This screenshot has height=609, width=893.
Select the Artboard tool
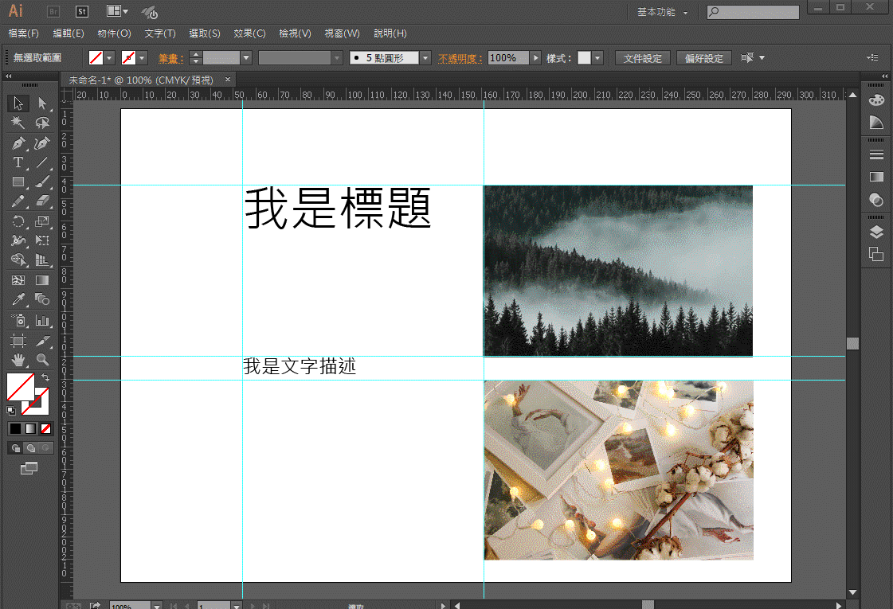pos(18,341)
